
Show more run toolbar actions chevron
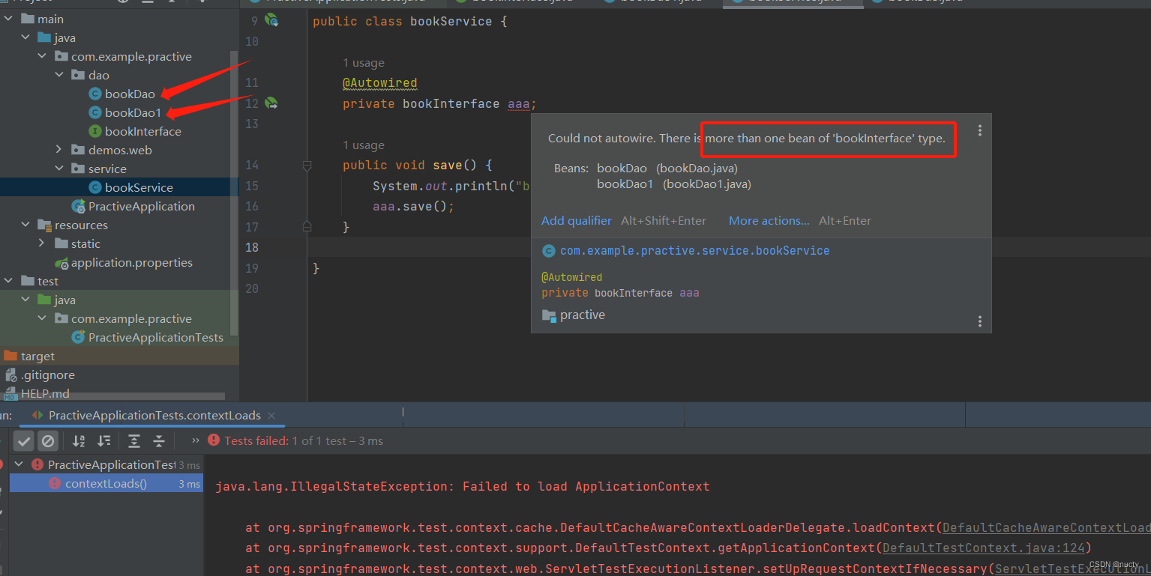click(x=196, y=440)
